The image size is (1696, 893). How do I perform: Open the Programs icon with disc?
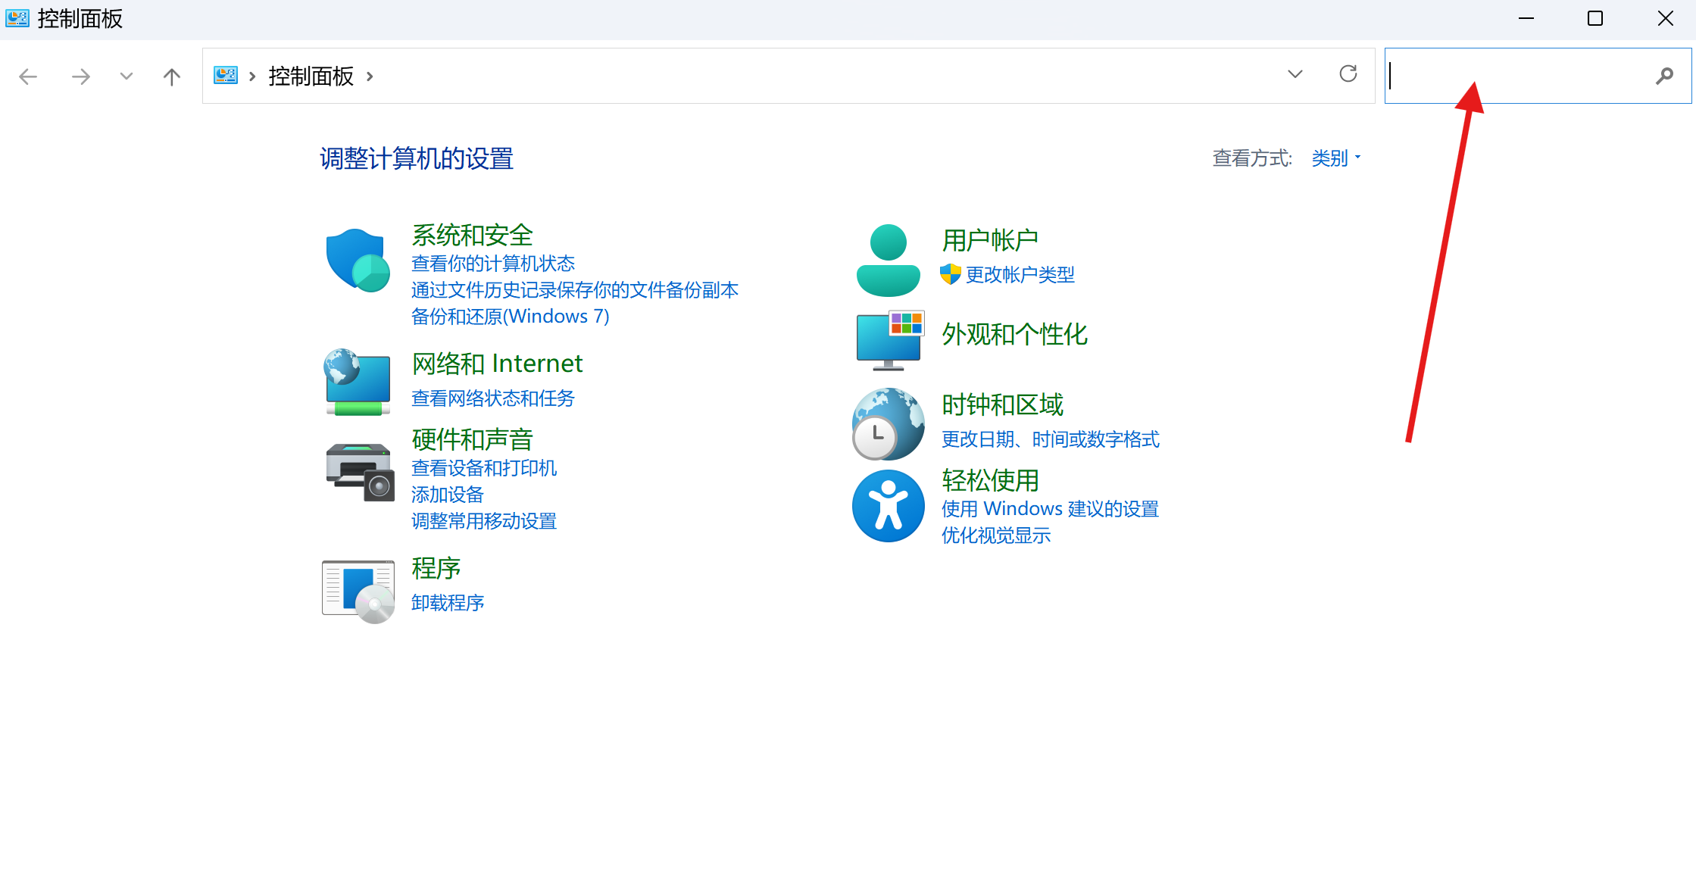pyautogui.click(x=358, y=591)
